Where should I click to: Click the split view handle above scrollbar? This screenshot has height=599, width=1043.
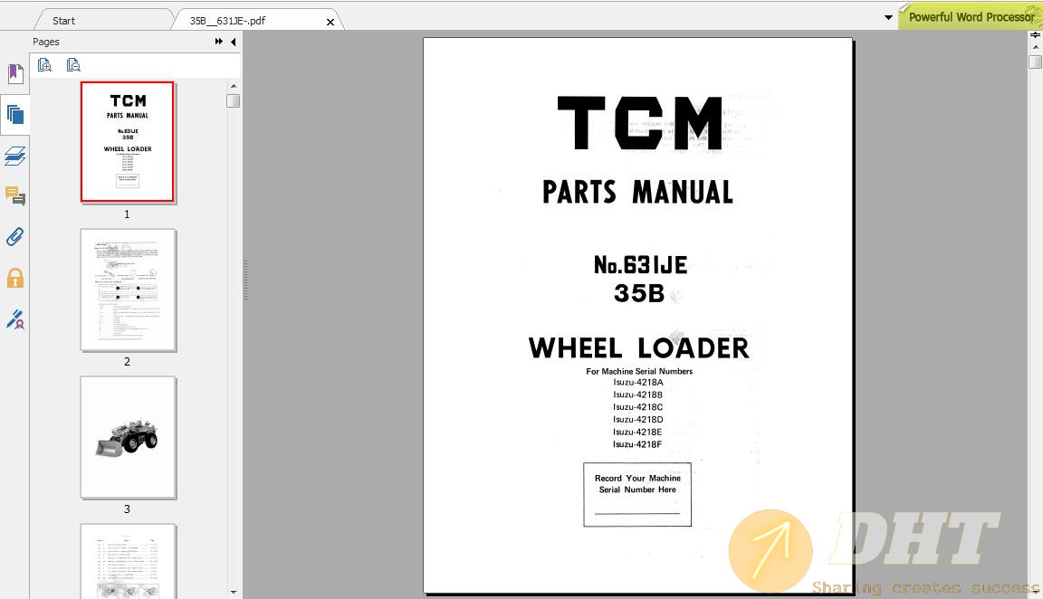point(1035,35)
